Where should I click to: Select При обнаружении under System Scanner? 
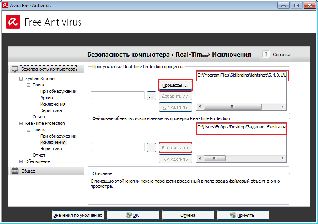pyautogui.click(x=58, y=91)
